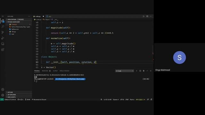This screenshot has height=115, width=205.
Task: Click the unsaved dot on code.py tab
Action: click(x=44, y=16)
